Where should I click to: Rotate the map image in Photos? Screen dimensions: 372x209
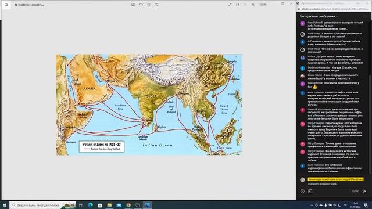click(141, 5)
